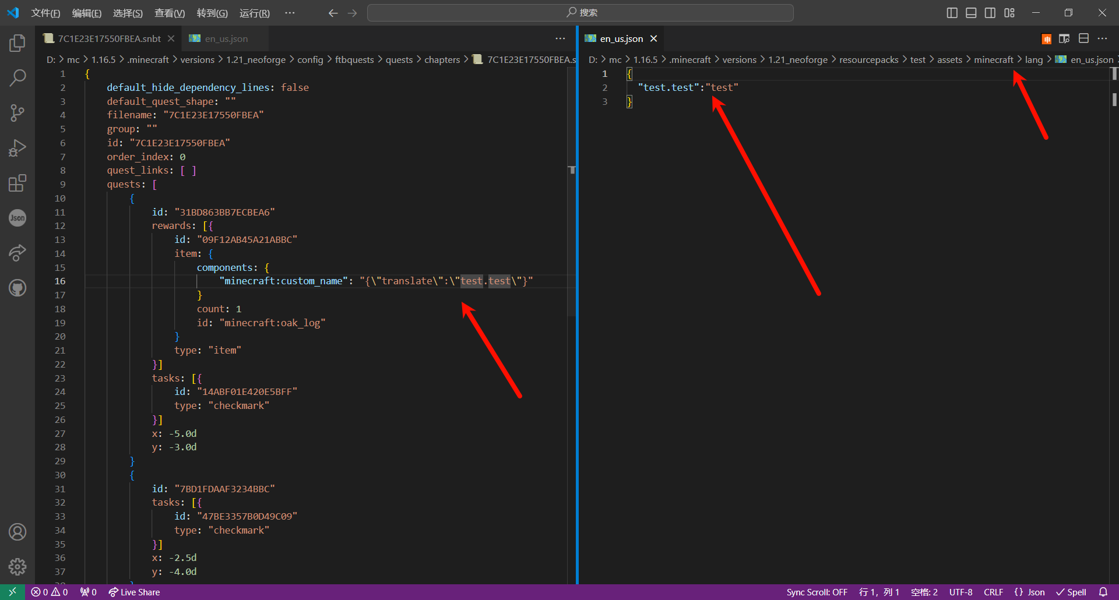Image resolution: width=1119 pixels, height=600 pixels.
Task: Expand lang breadcrumb in right editor
Action: point(1033,59)
